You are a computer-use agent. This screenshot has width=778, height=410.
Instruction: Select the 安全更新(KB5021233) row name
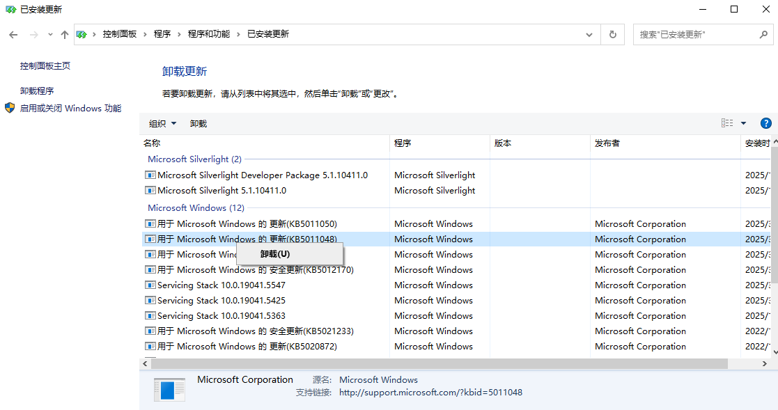[x=256, y=331]
